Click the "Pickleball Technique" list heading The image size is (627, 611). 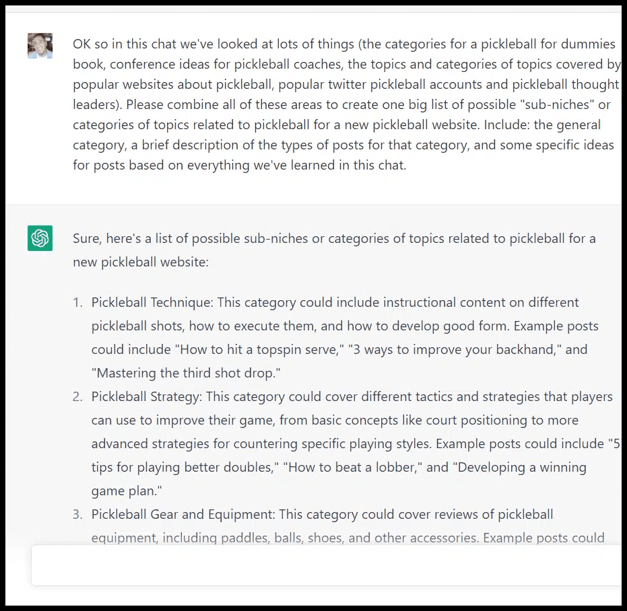tap(152, 302)
